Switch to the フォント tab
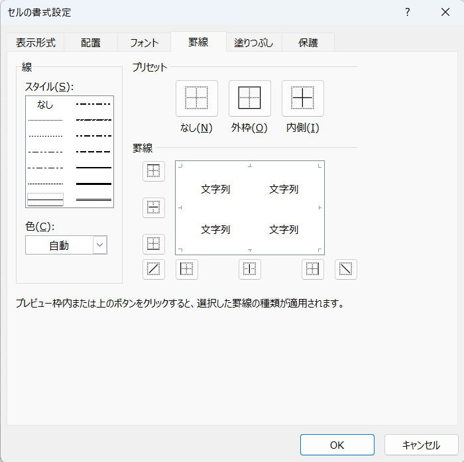 coord(145,42)
